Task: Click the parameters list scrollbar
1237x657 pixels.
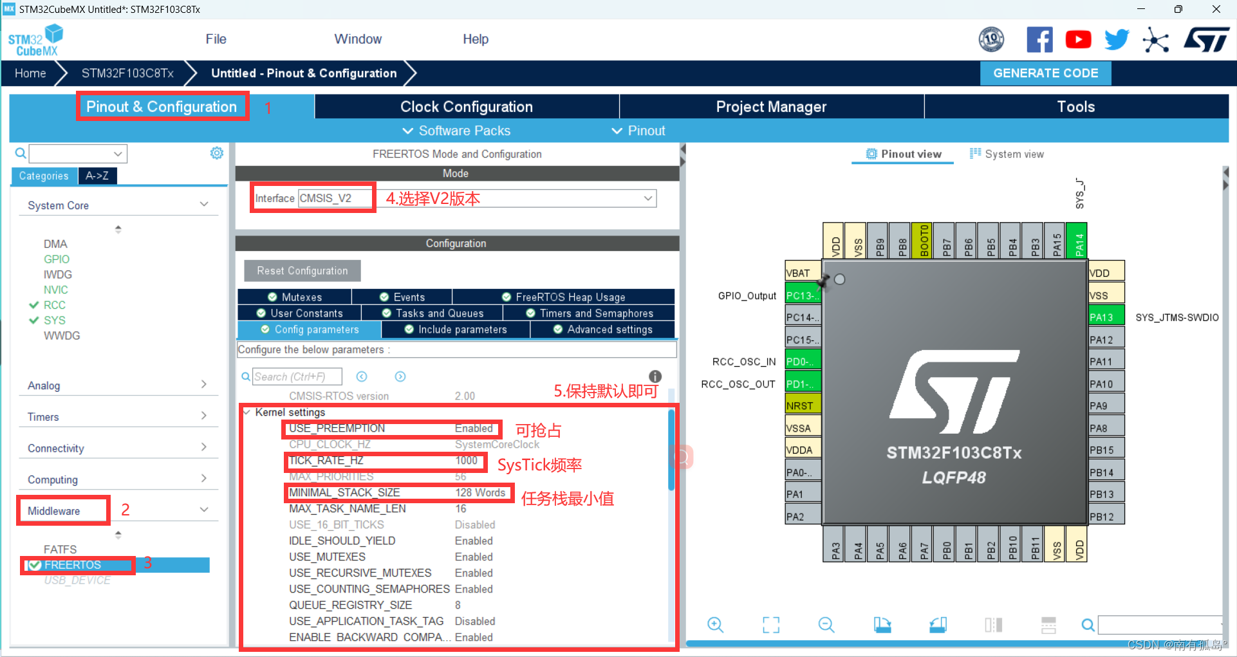Action: pos(671,450)
